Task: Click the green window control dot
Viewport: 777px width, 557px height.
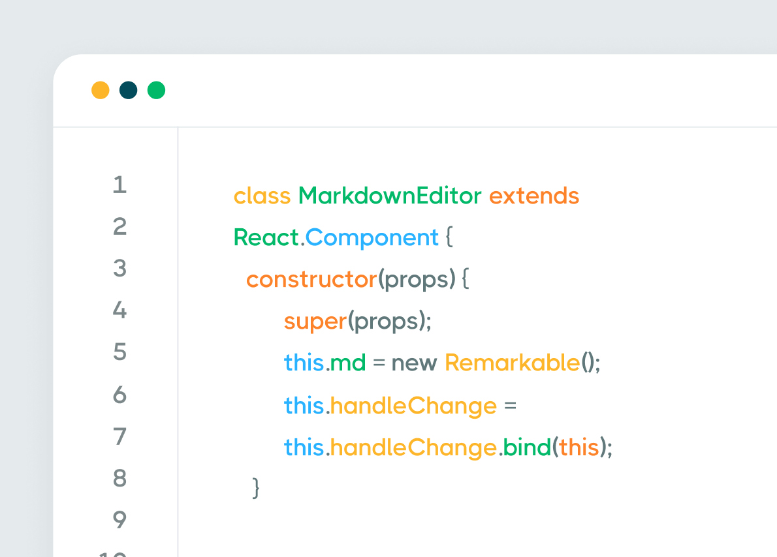Action: coord(155,91)
